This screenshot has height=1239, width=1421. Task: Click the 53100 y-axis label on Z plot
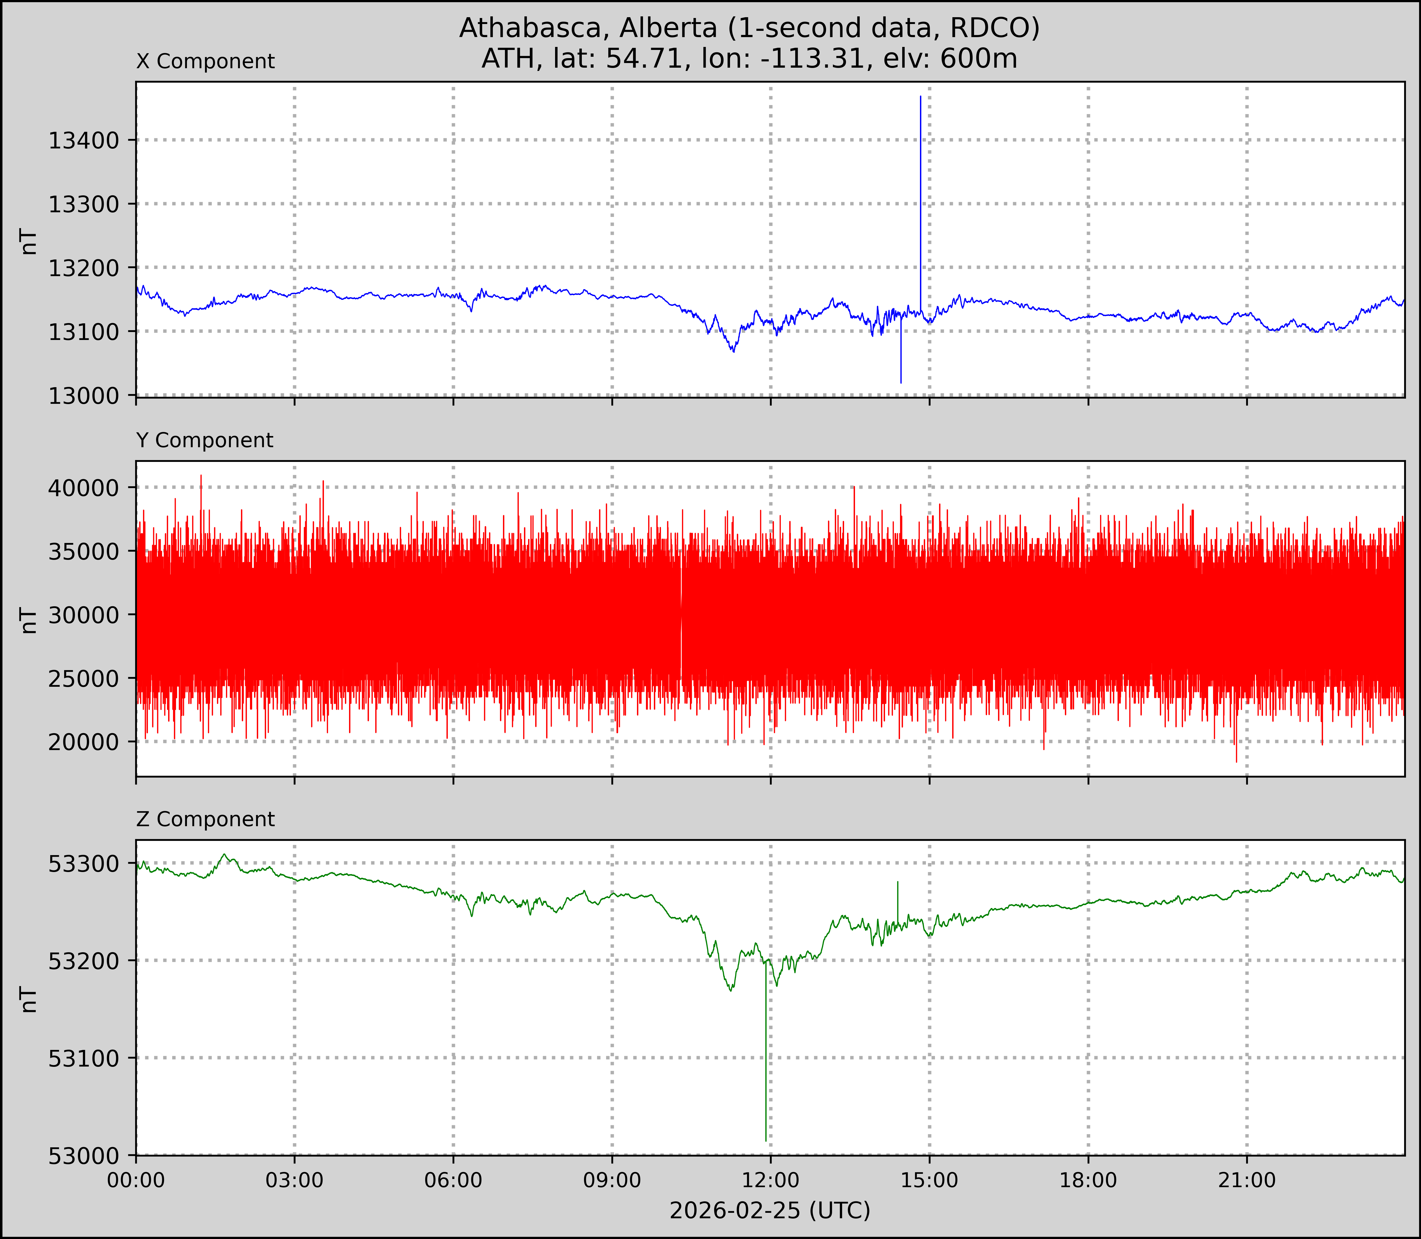pos(84,1058)
